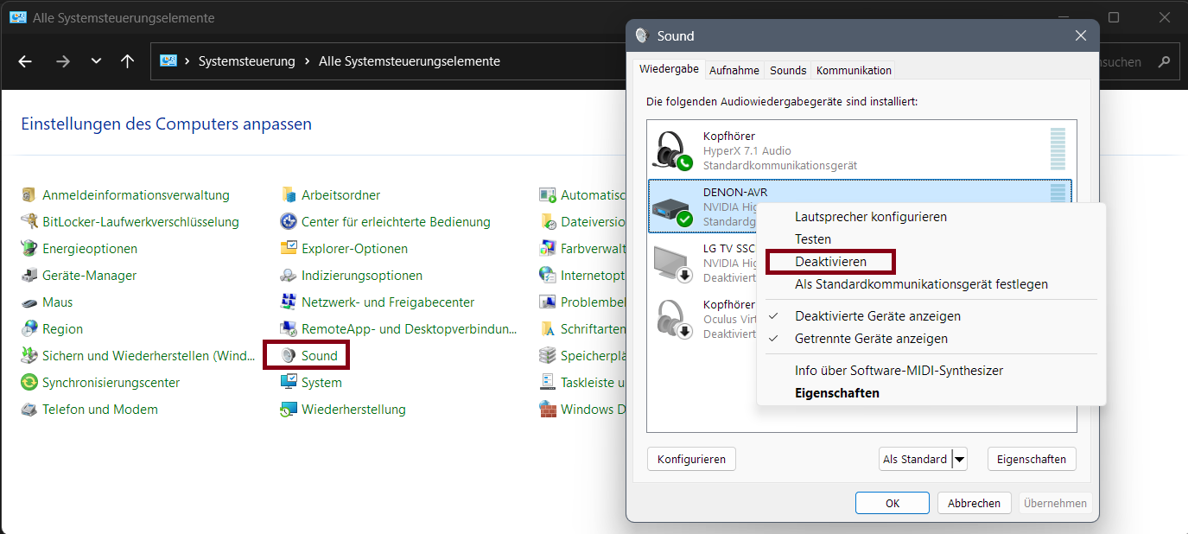Viewport: 1188px width, 534px height.
Task: Click Telefon und Modem icon
Action: (29, 410)
